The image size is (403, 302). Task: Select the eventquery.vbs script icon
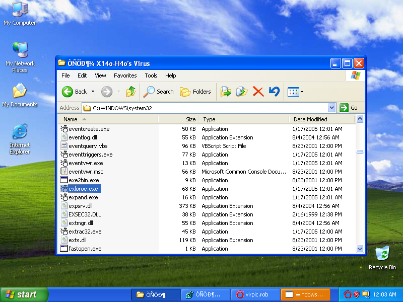pos(64,146)
